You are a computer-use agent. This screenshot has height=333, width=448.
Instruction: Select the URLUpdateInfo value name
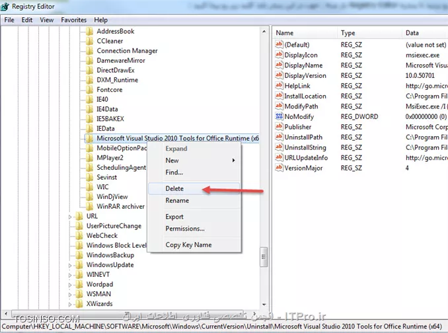point(306,158)
